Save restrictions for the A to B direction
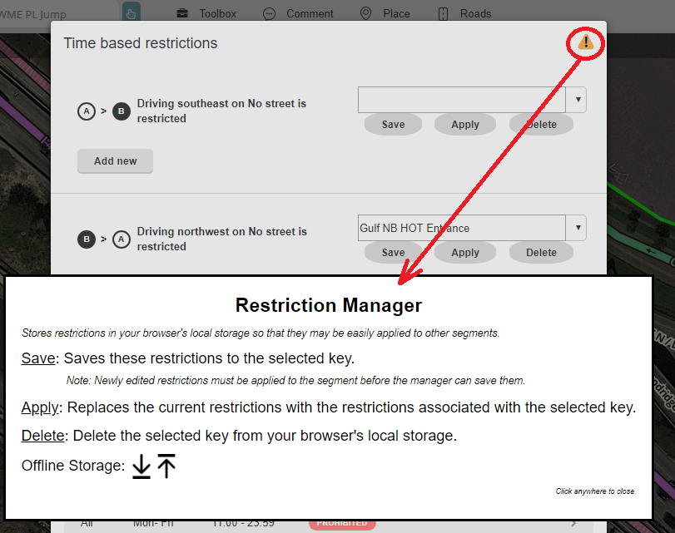The image size is (675, 533). tap(393, 125)
